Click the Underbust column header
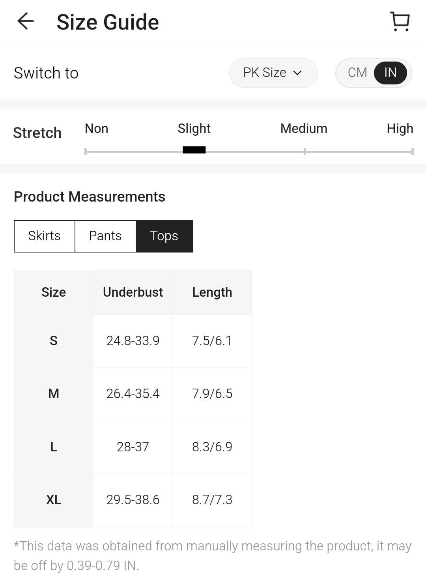Viewport: 426px width, 578px height. tap(133, 292)
